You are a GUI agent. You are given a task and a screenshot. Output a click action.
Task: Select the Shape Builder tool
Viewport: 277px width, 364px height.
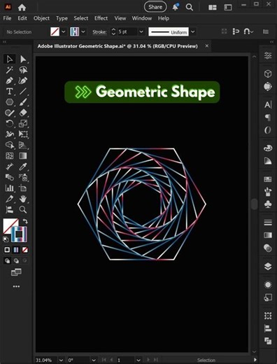[10, 145]
